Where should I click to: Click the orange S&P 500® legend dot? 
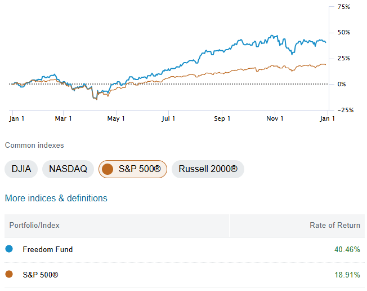8,275
